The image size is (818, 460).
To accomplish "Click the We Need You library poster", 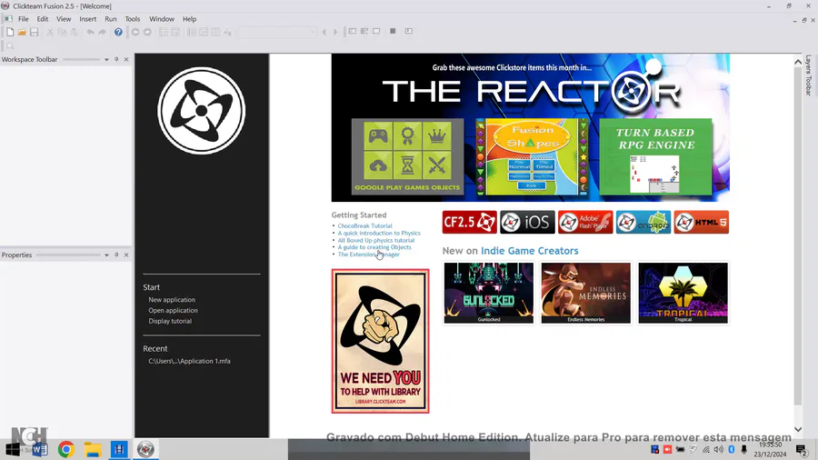I will click(380, 341).
